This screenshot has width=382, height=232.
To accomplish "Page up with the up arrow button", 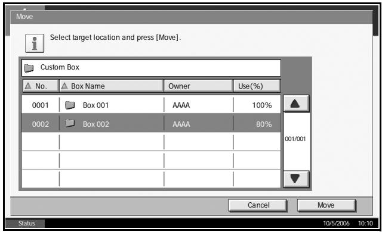I will coord(296,104).
